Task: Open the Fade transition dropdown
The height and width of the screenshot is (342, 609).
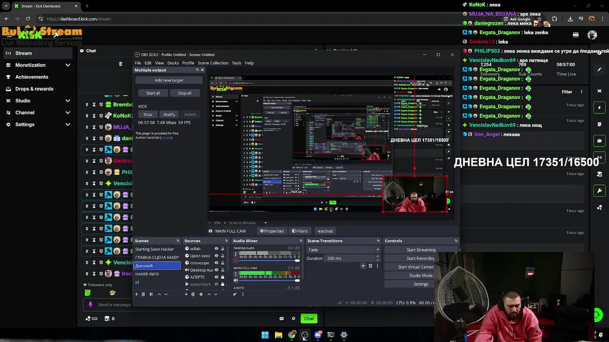Action: tap(344, 250)
